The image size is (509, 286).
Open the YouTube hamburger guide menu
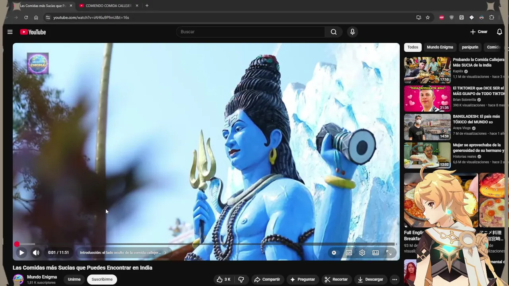point(10,32)
